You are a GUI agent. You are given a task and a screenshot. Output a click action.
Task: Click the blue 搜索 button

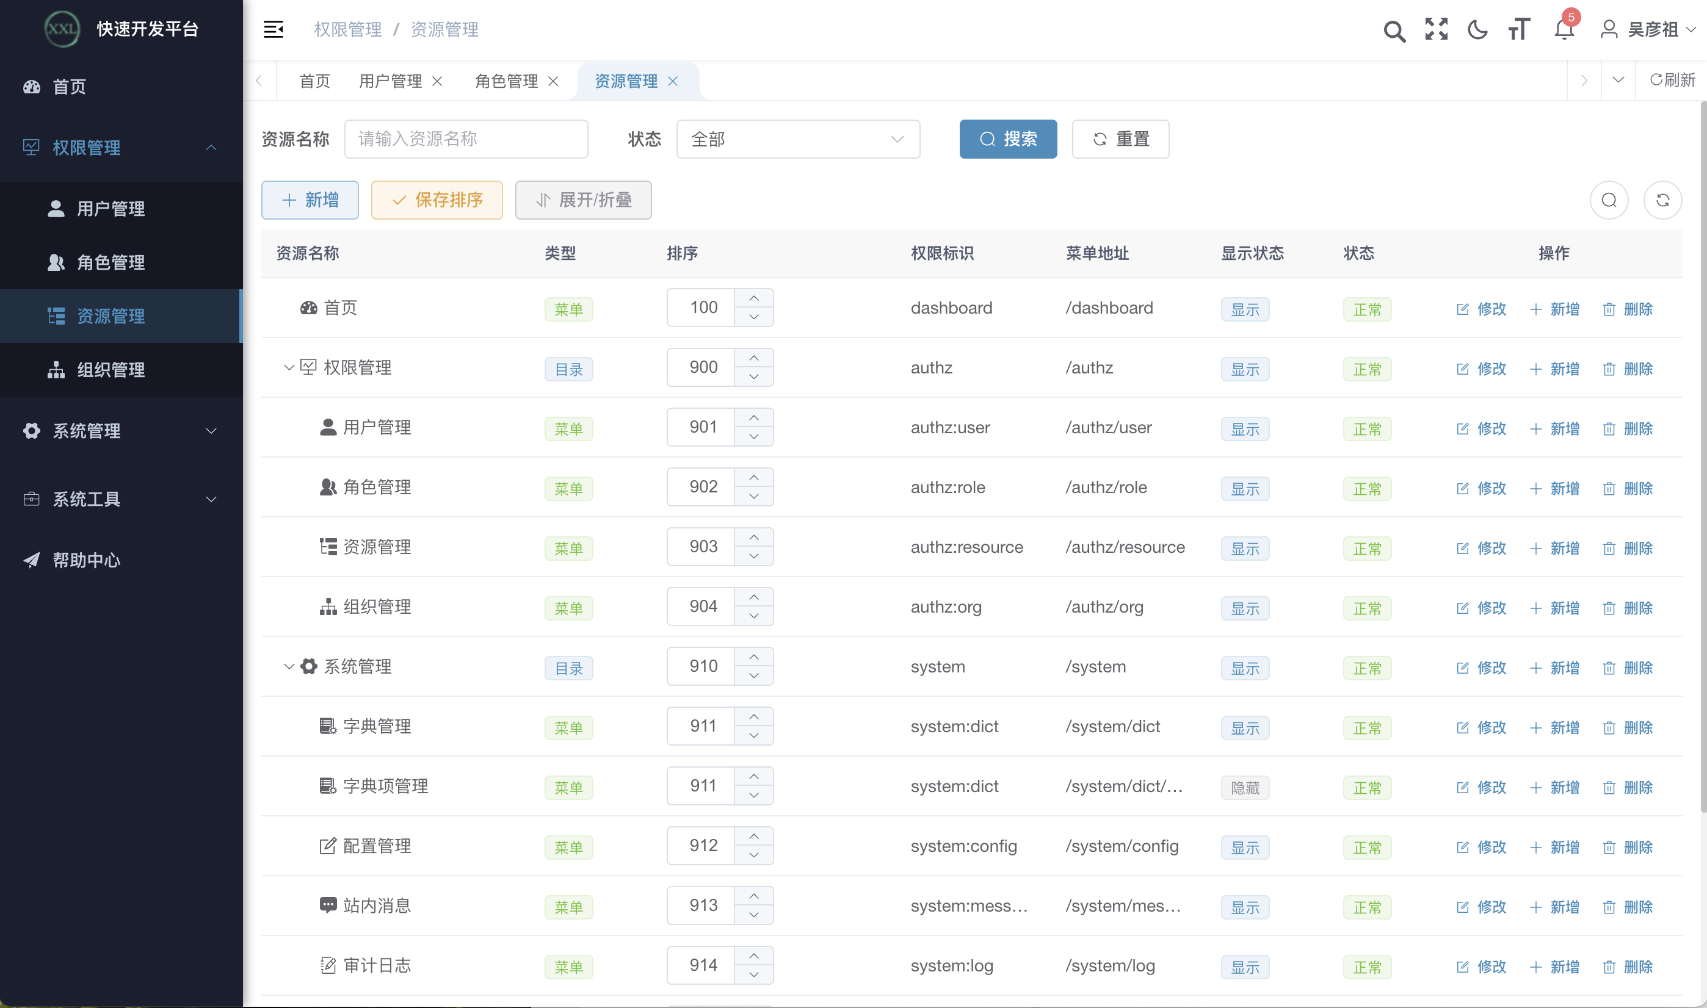(x=1008, y=139)
